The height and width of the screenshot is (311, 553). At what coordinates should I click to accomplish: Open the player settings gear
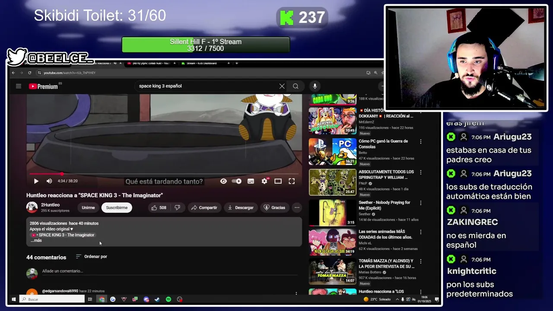point(264,181)
